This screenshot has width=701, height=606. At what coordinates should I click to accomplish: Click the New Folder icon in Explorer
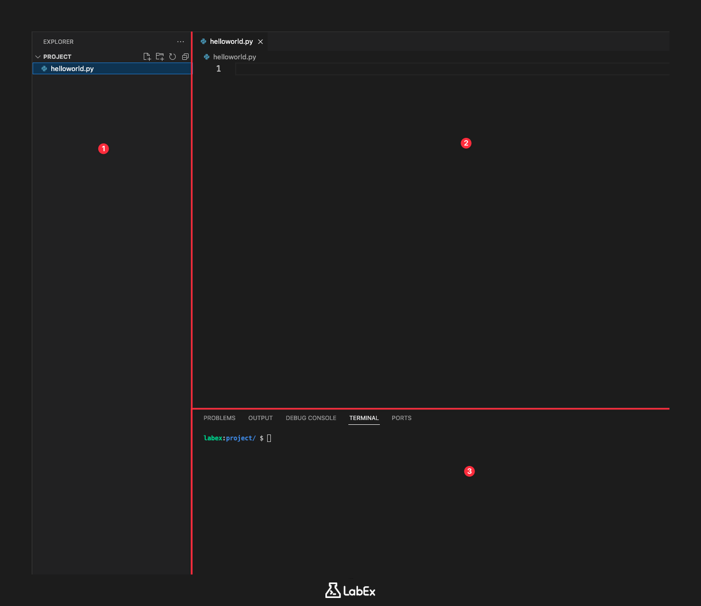[160, 56]
